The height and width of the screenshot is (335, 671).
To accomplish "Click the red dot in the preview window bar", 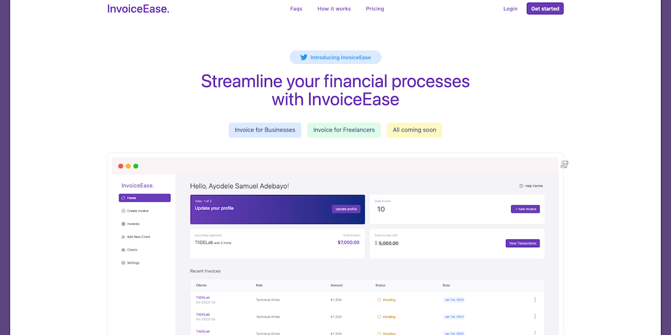I will [x=121, y=166].
